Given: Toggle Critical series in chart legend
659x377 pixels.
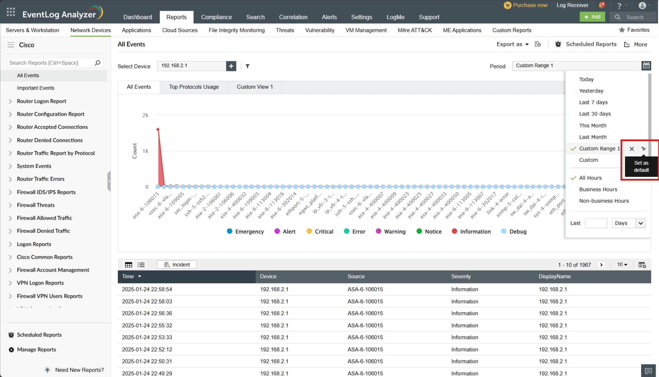Looking at the screenshot, I should tap(320, 232).
